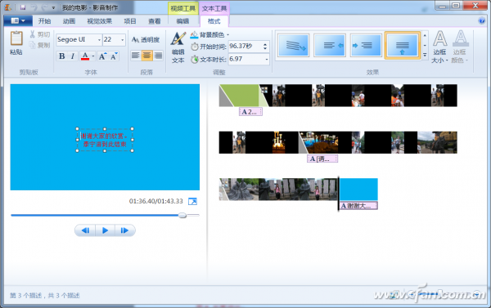Open the Format (格式) text tools tab
491x308 pixels.
click(214, 21)
